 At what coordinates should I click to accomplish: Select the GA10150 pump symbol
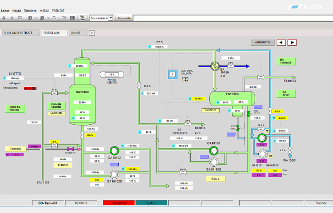pyautogui.click(x=213, y=150)
